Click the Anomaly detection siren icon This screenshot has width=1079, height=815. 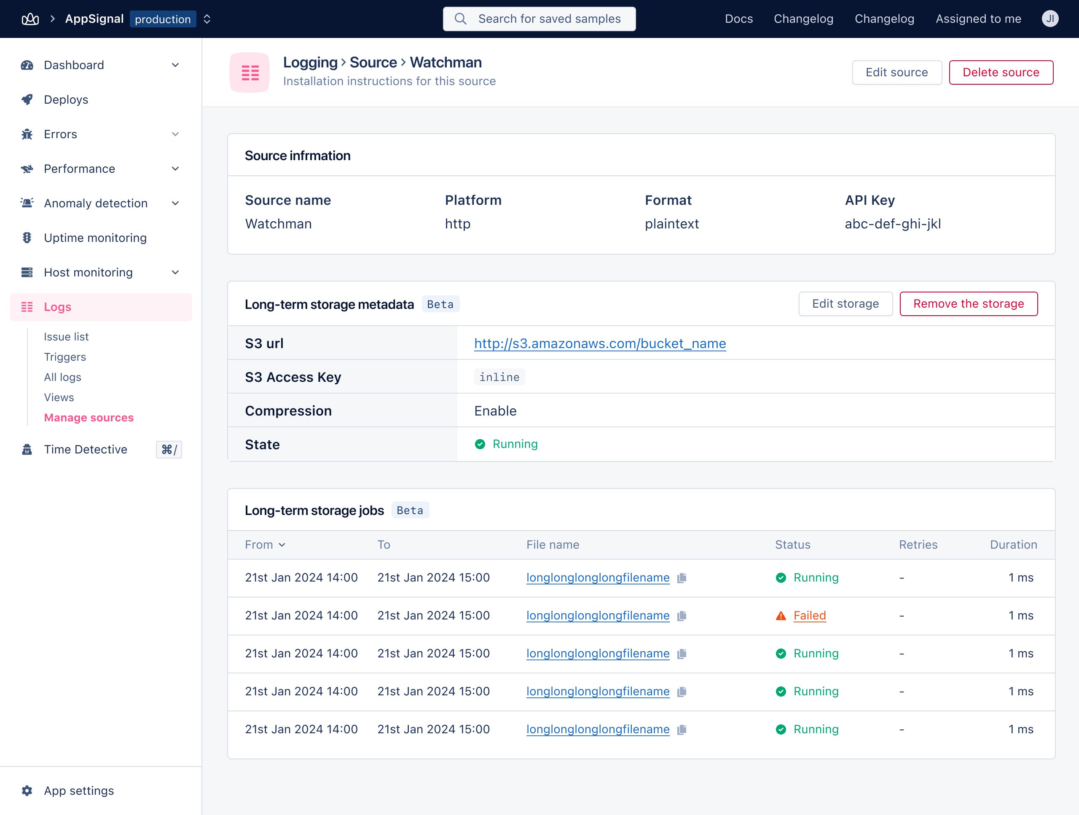click(x=27, y=203)
